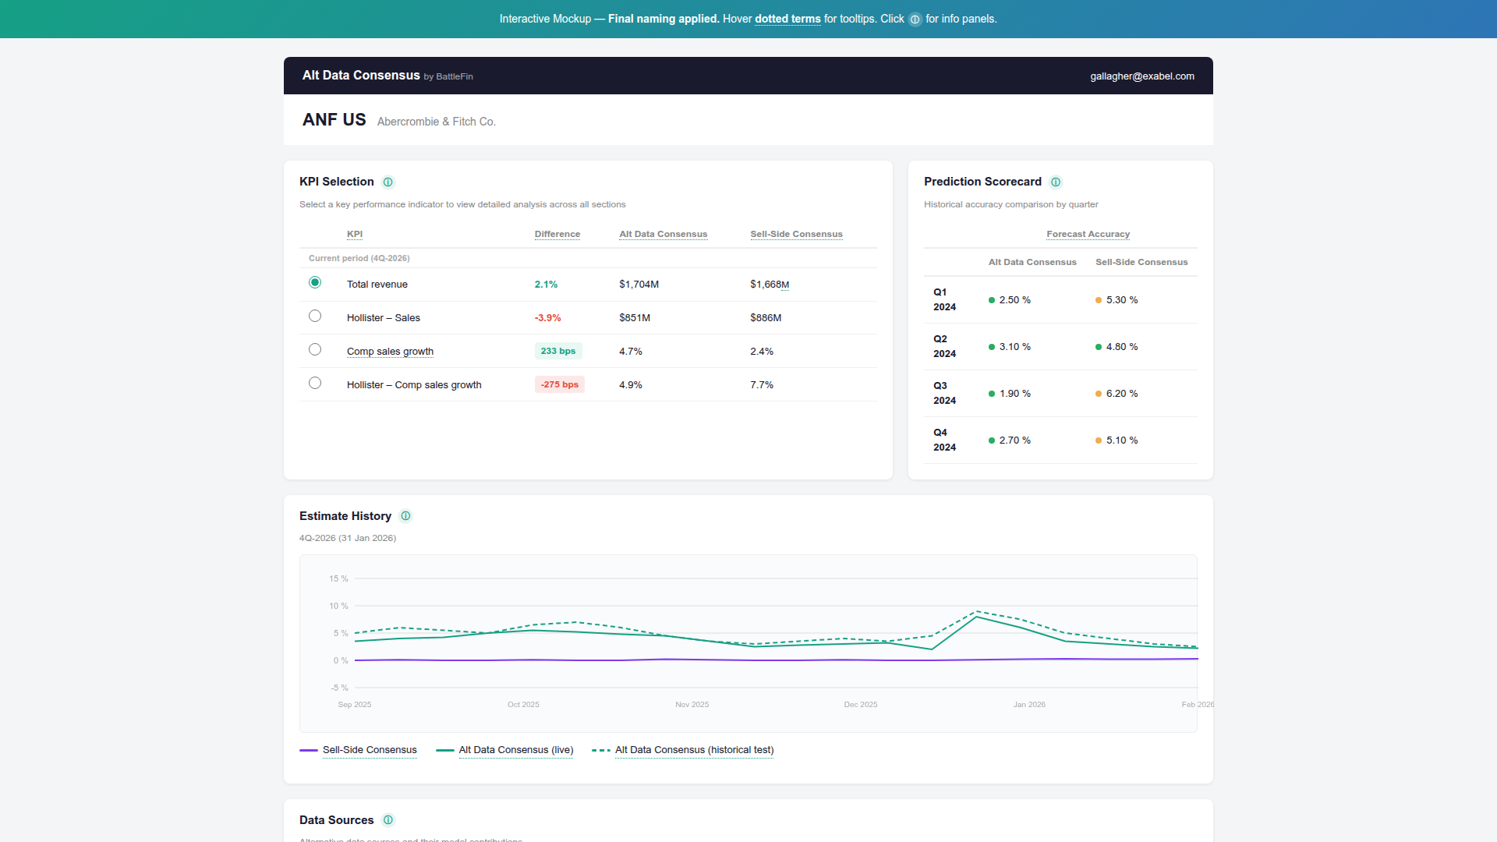1497x842 pixels.
Task: Click 3.10 % Q2 alt data accuracy
Action: 1014,347
